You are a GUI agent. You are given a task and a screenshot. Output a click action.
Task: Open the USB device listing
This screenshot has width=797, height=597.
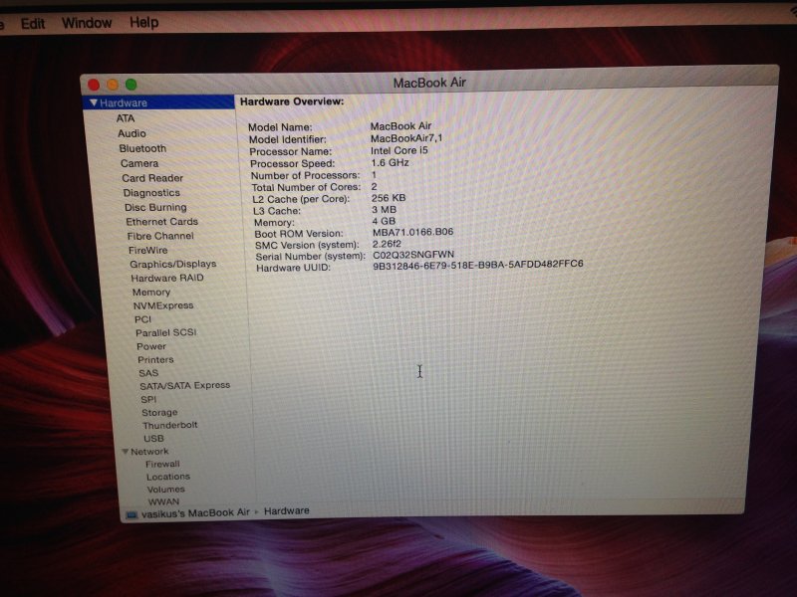click(153, 438)
